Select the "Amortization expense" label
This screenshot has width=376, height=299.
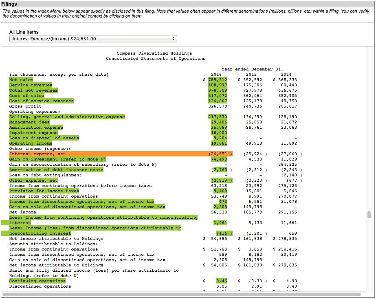coord(36,128)
